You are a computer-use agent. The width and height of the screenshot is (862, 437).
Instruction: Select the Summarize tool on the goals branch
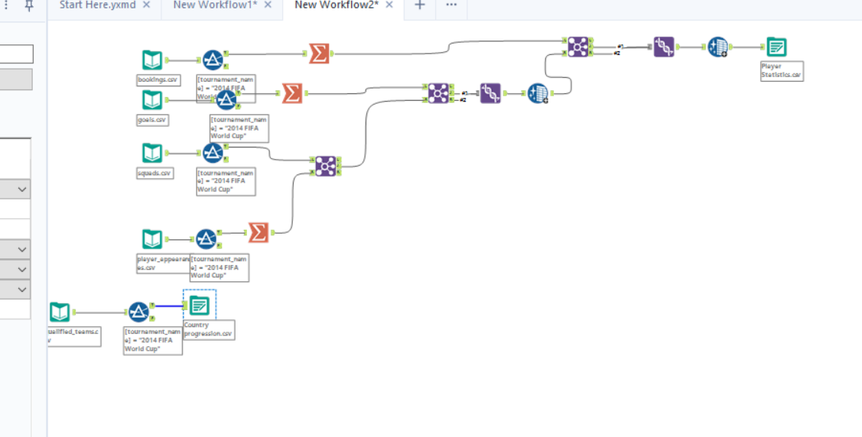[292, 93]
